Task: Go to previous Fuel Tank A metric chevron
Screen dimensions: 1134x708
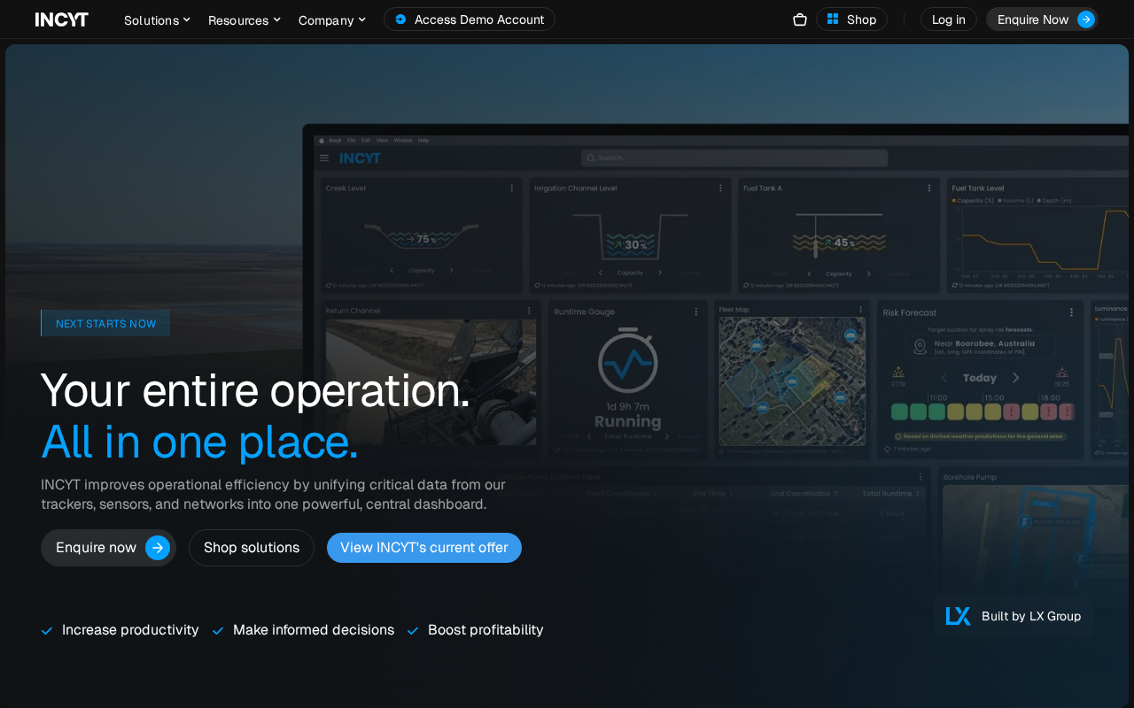Action: pos(810,273)
